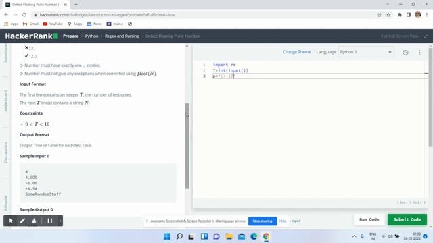
Task: Click the 'T=int(input())' code line
Action: pyautogui.click(x=230, y=70)
